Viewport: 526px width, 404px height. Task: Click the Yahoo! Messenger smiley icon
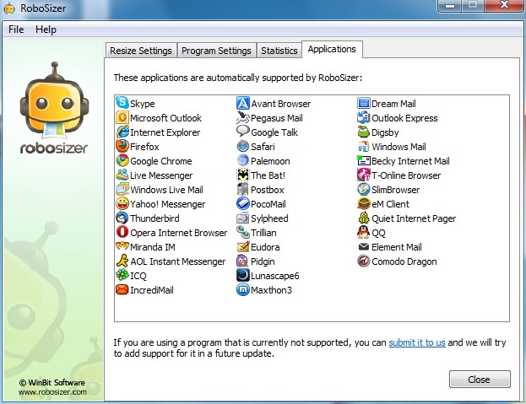coord(122,203)
